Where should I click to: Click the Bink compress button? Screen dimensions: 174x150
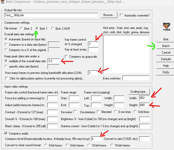[x=166, y=39]
